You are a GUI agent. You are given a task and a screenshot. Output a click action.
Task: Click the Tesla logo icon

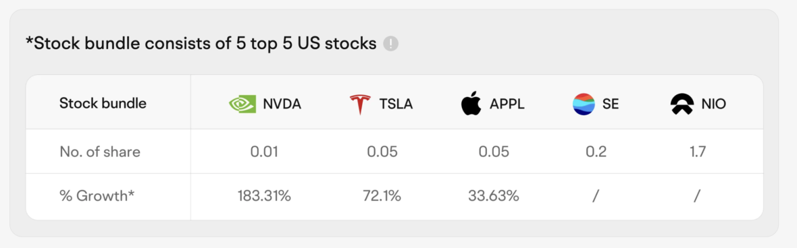point(360,104)
